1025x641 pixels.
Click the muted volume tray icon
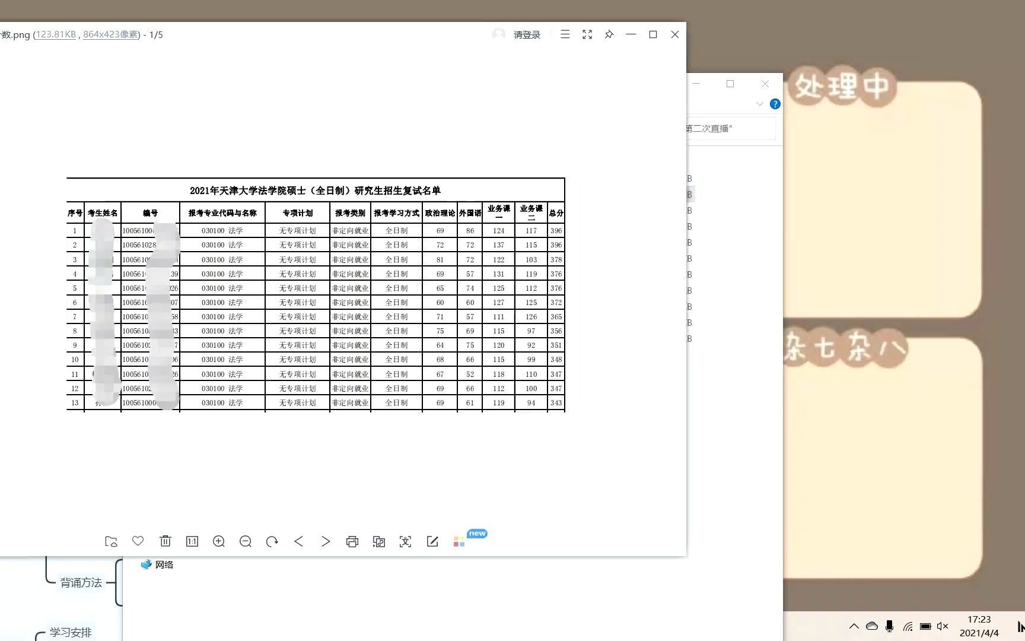pyautogui.click(x=943, y=626)
